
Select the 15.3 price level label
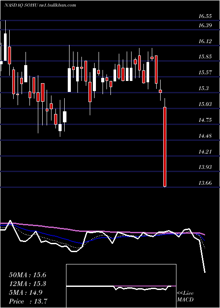[x=203, y=88]
